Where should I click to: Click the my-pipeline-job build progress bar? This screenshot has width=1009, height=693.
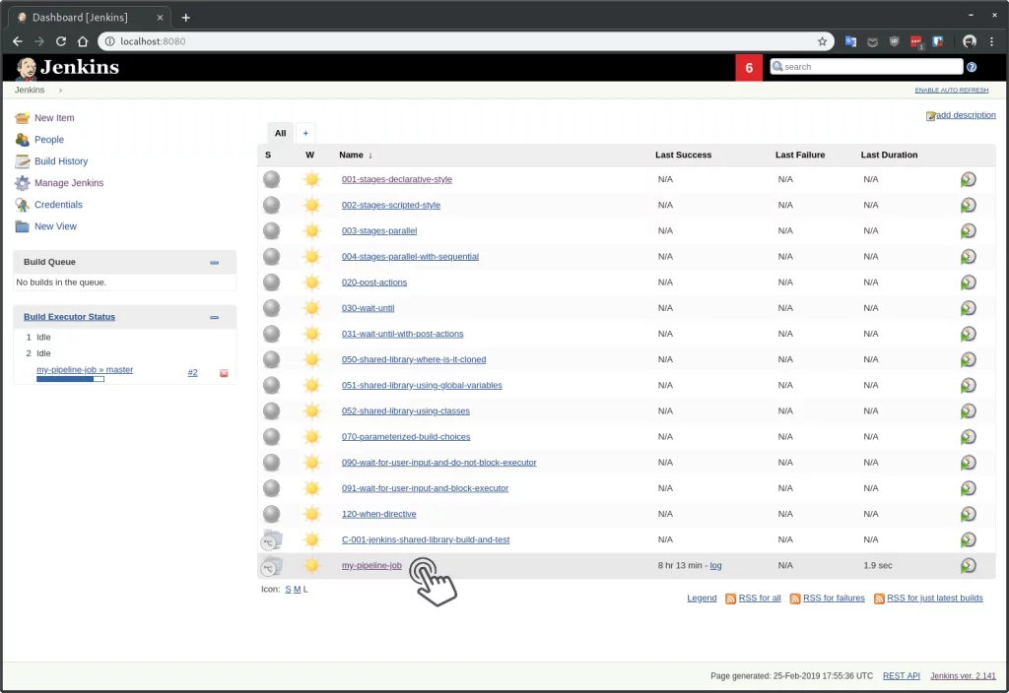pos(70,379)
